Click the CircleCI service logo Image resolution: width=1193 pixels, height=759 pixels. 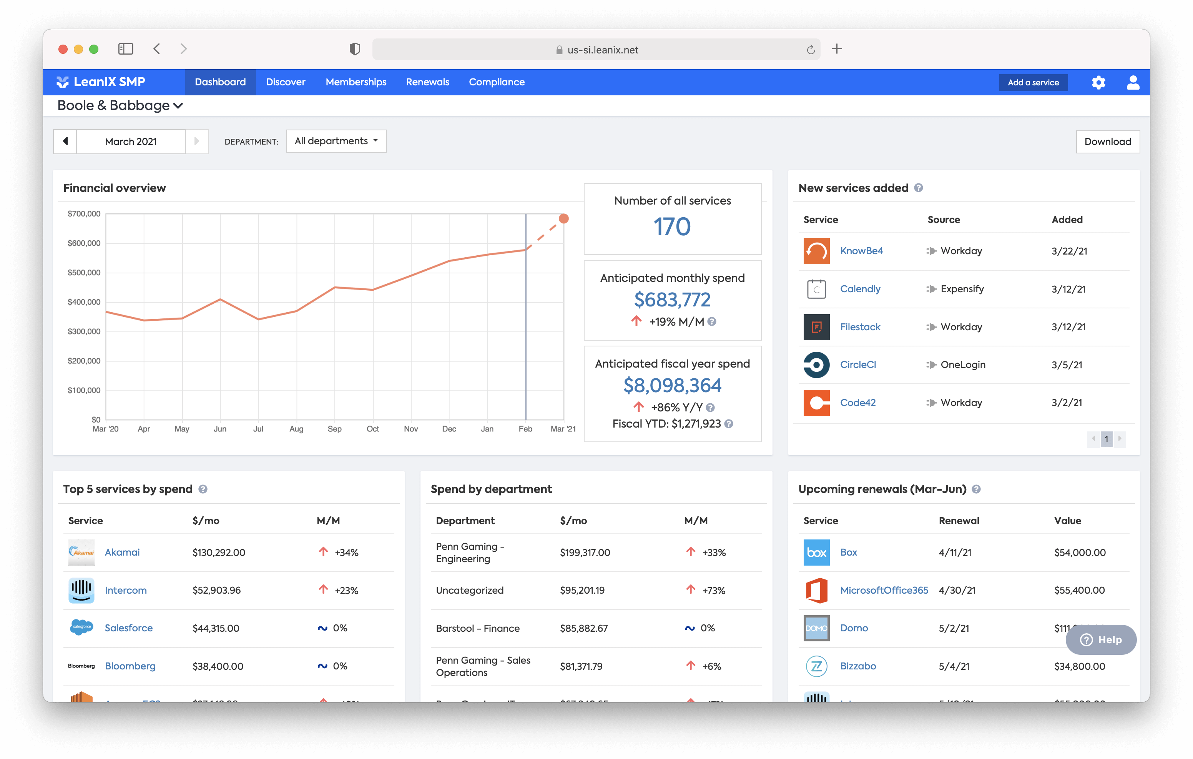tap(816, 365)
